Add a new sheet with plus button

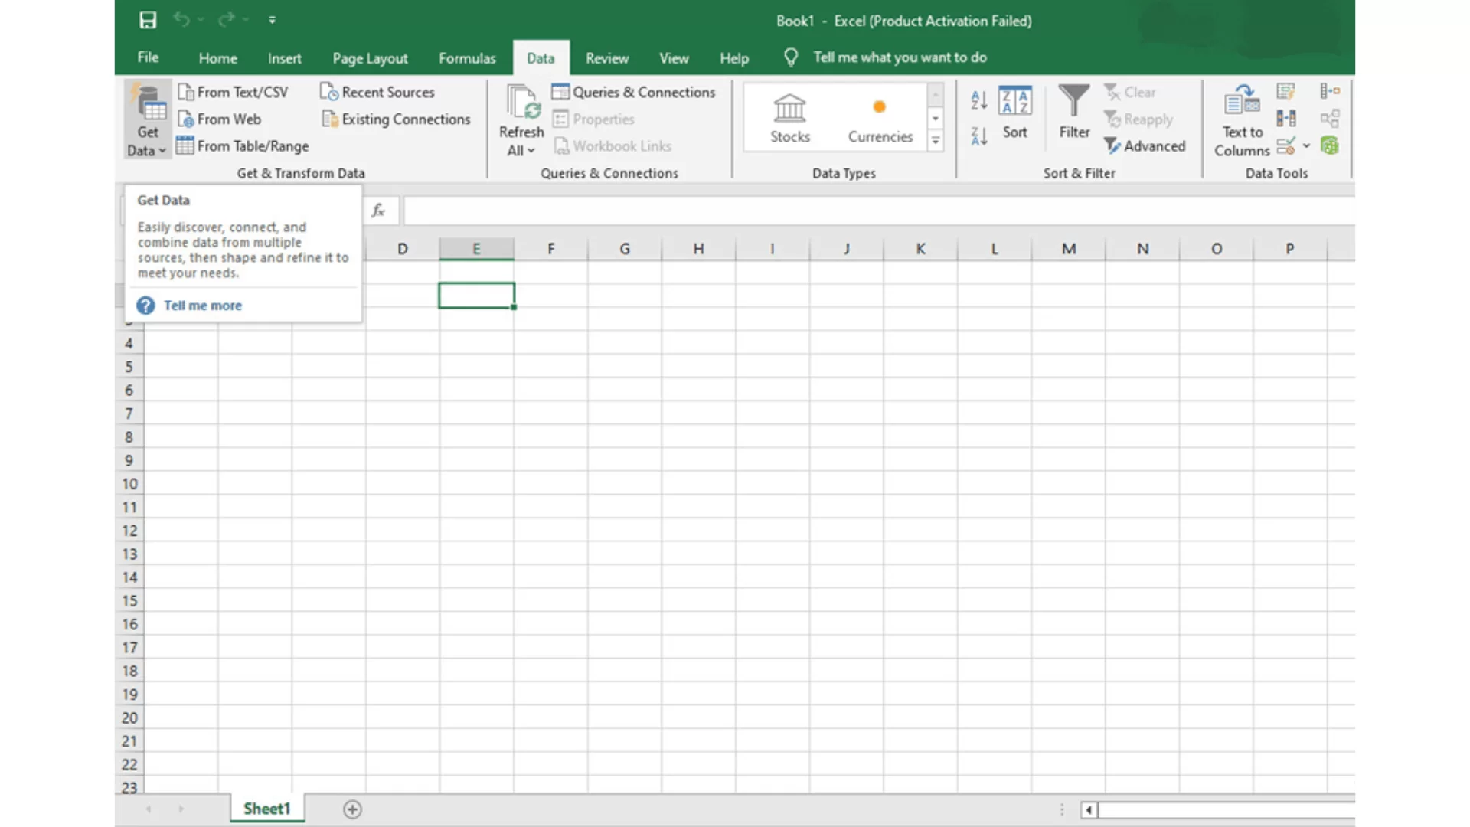click(x=352, y=809)
